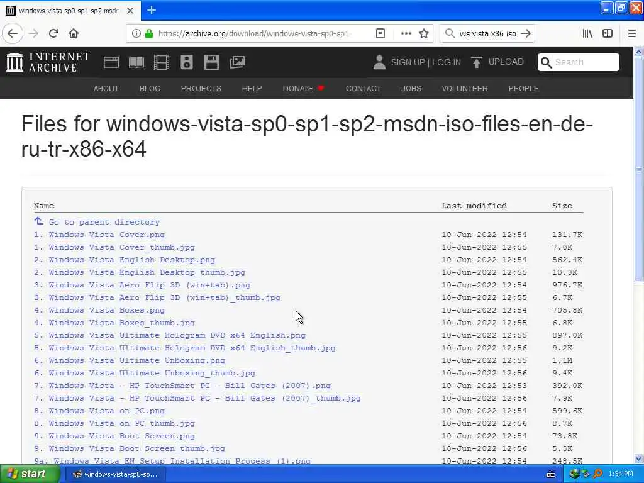Open the VOLUNTEER menu item
The width and height of the screenshot is (644, 483).
click(x=465, y=88)
